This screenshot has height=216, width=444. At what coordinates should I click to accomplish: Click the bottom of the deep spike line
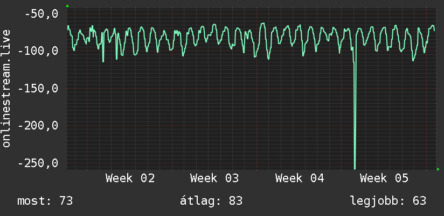(x=355, y=167)
